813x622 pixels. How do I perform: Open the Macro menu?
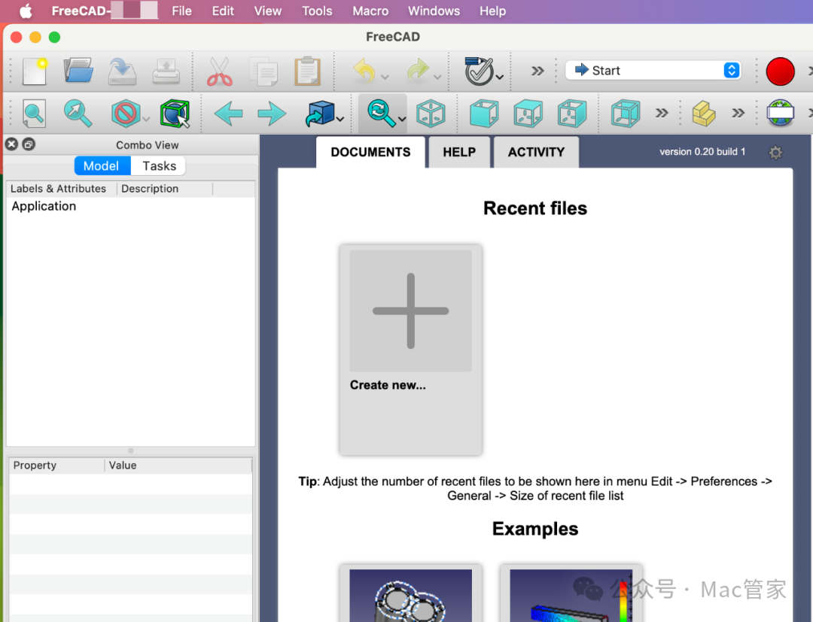point(370,11)
